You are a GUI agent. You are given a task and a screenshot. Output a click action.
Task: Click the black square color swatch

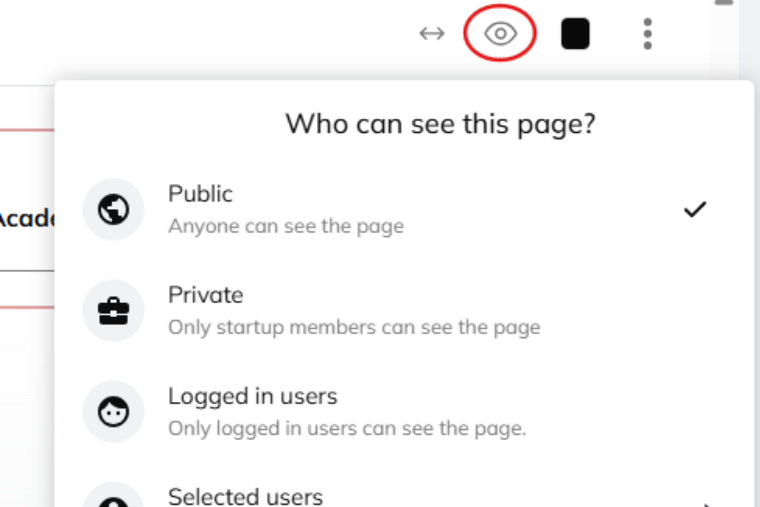575,33
